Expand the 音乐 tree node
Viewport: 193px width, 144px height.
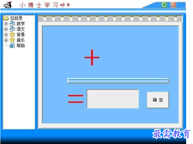(6, 40)
